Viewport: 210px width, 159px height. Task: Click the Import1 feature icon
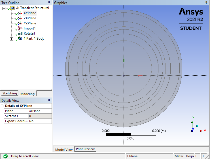[x=20, y=28]
